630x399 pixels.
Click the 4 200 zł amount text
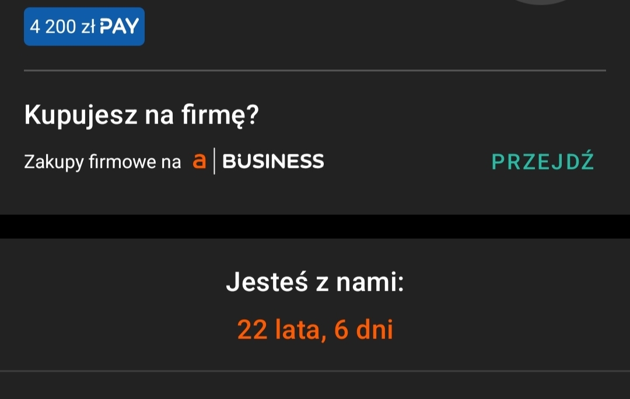[62, 27]
